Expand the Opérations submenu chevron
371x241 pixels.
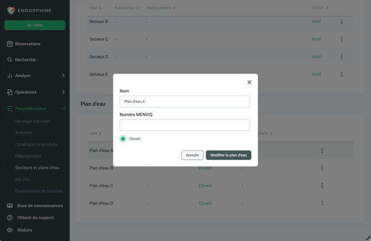[63, 92]
